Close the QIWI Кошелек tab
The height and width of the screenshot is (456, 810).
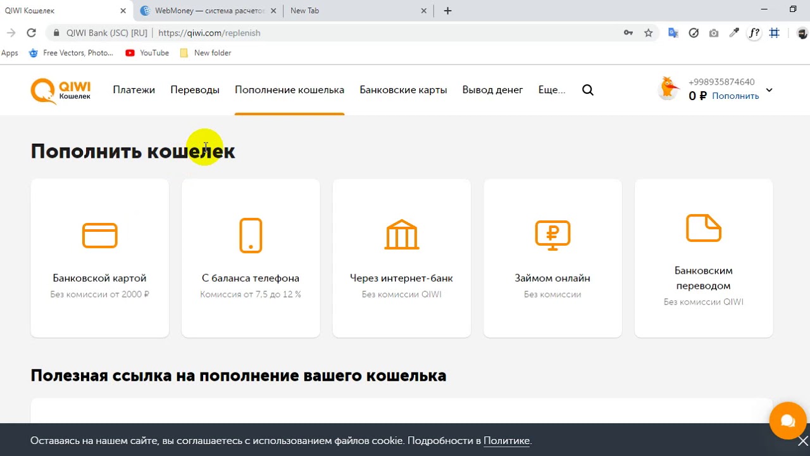123,11
